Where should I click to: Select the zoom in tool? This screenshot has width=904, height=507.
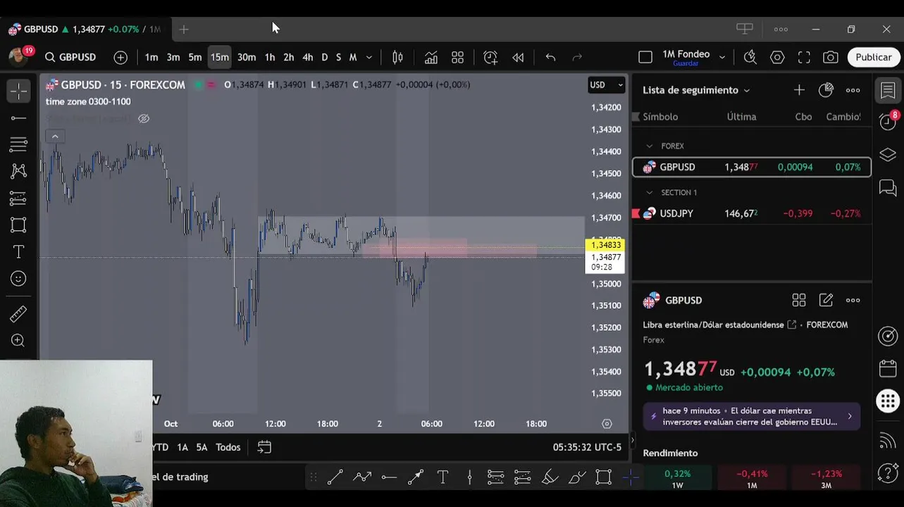pos(18,341)
